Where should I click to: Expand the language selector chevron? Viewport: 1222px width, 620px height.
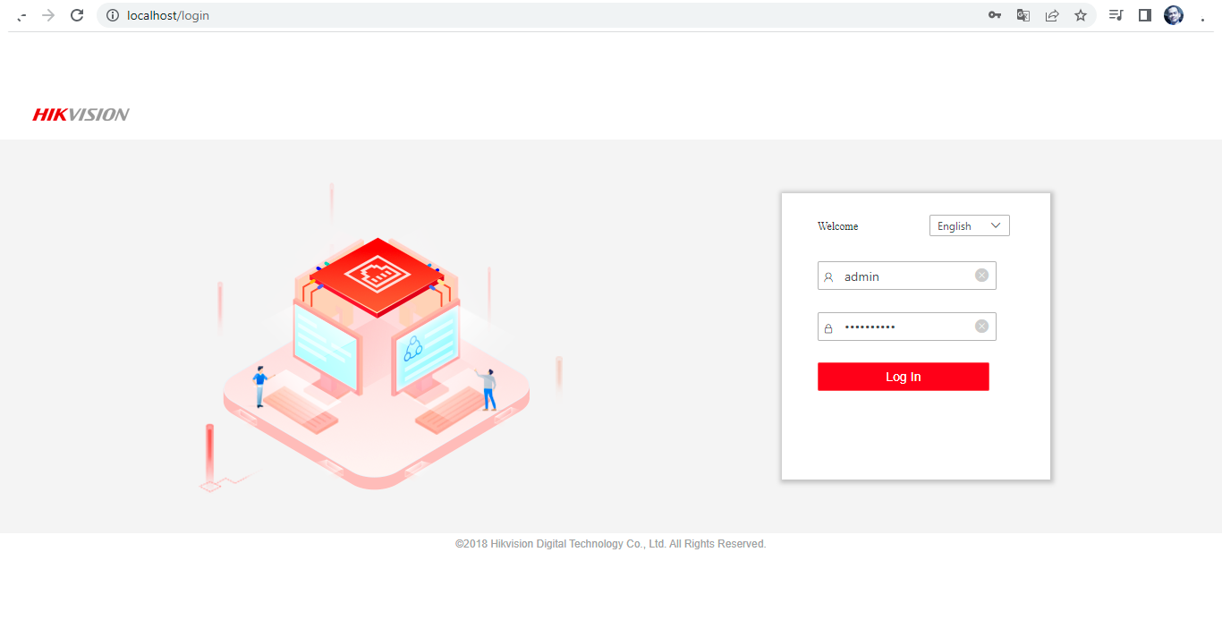pos(995,225)
